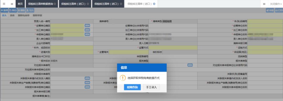Click the 清单编号 field

click(x=129, y=21)
